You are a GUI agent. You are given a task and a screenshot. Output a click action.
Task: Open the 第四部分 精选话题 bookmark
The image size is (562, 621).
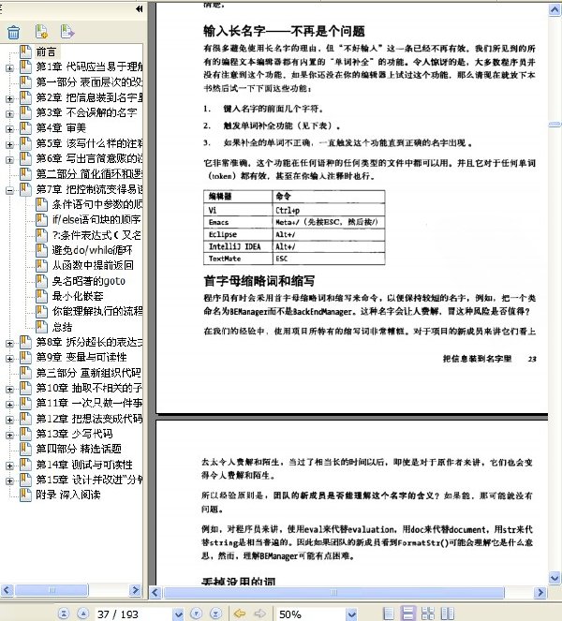point(79,449)
